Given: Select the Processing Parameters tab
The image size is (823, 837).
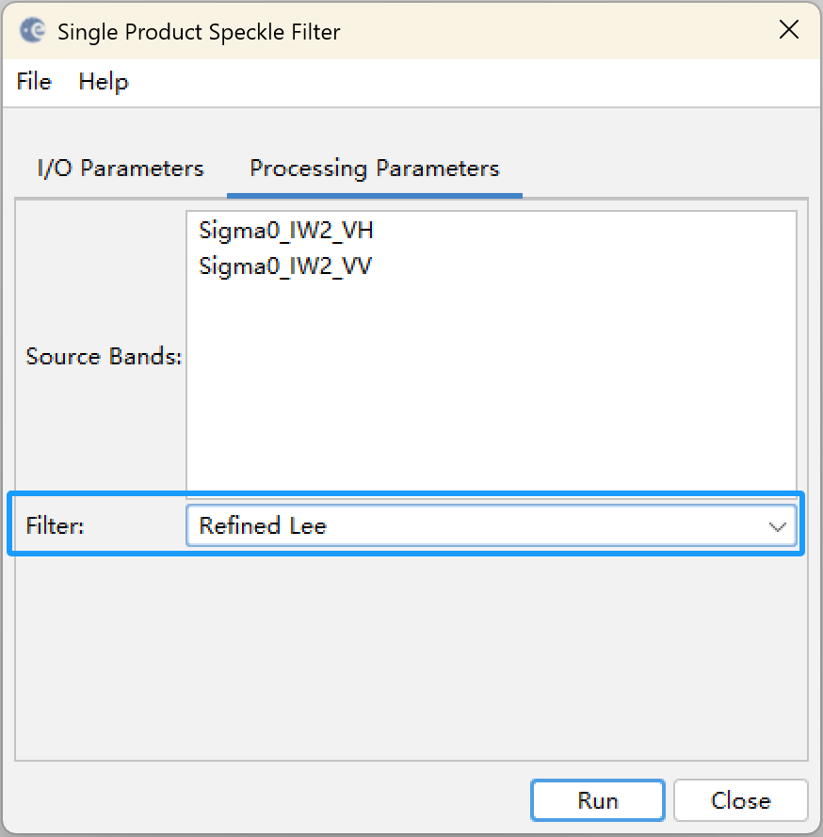Looking at the screenshot, I should coord(375,169).
